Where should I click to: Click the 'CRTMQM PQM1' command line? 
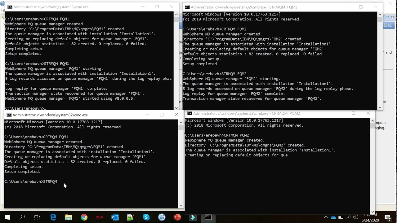[x=36, y=137]
